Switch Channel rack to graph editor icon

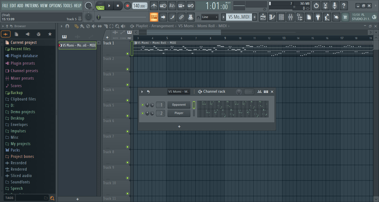pyautogui.click(x=259, y=92)
